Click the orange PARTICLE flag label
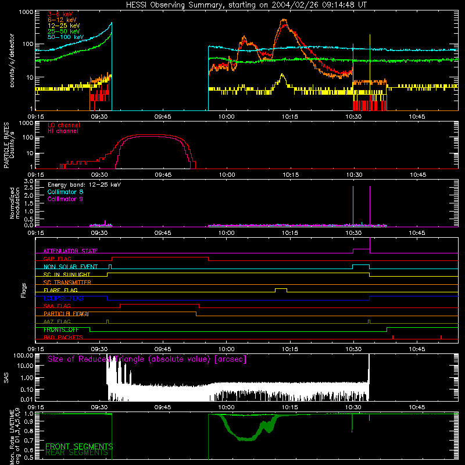 coord(66,313)
